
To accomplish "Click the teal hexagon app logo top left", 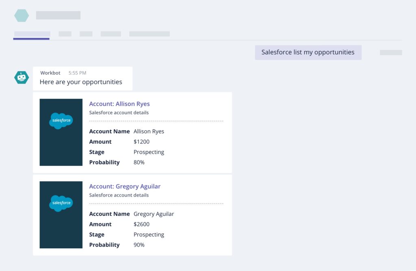I will click(21, 15).
